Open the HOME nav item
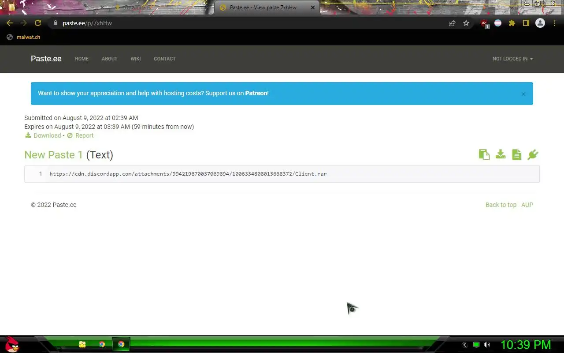The image size is (564, 353). pos(82,59)
